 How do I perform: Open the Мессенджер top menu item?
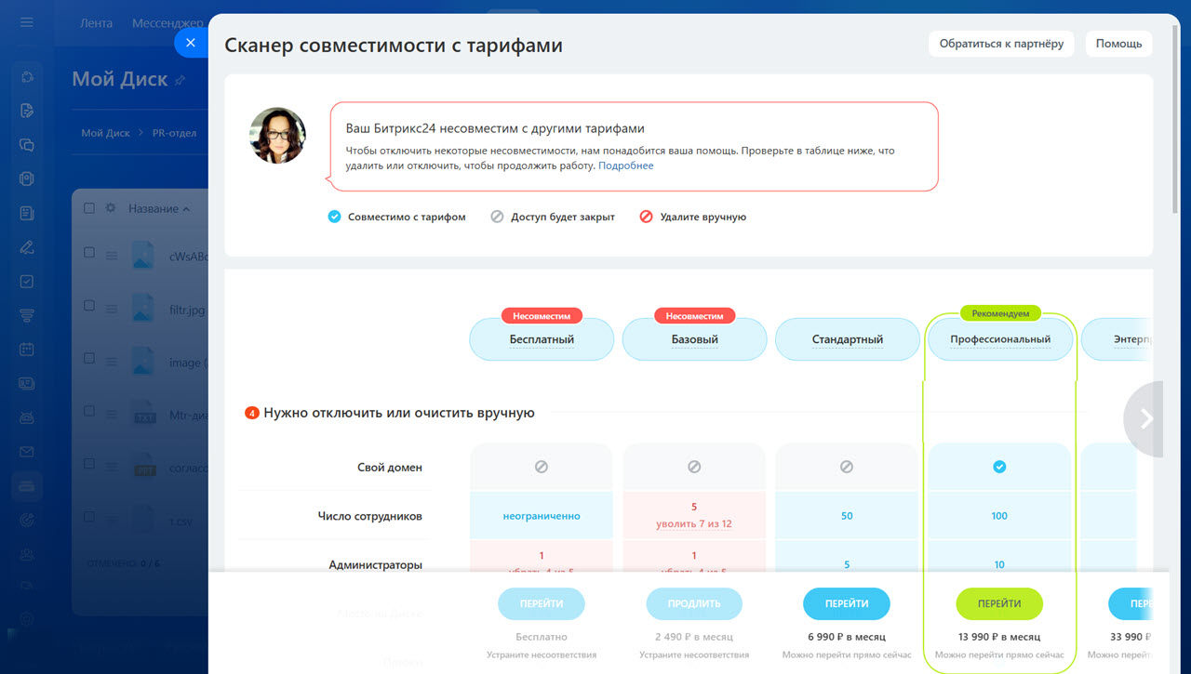167,22
